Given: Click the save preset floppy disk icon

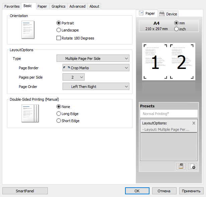Looking at the screenshot, I should click(181, 166).
